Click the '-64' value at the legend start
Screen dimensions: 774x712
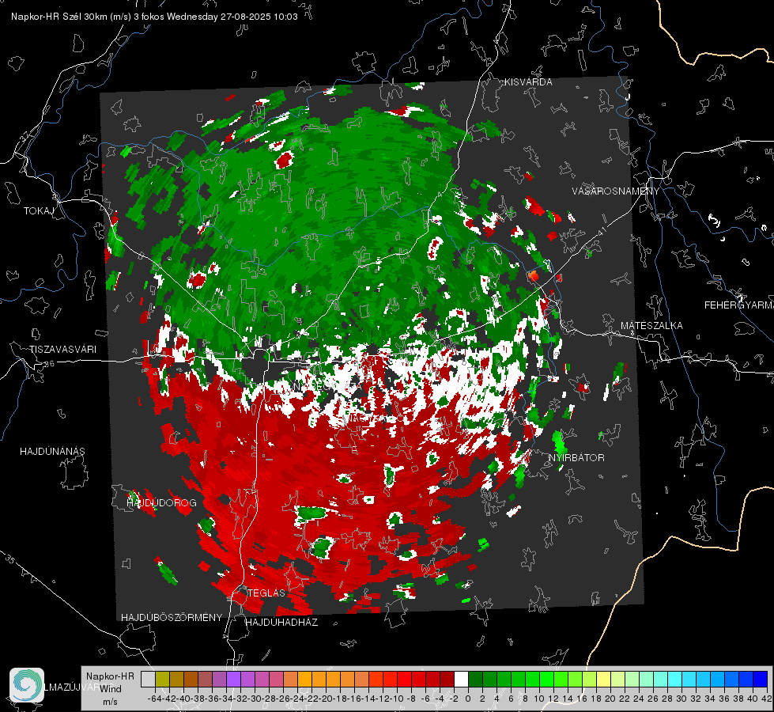coord(155,699)
